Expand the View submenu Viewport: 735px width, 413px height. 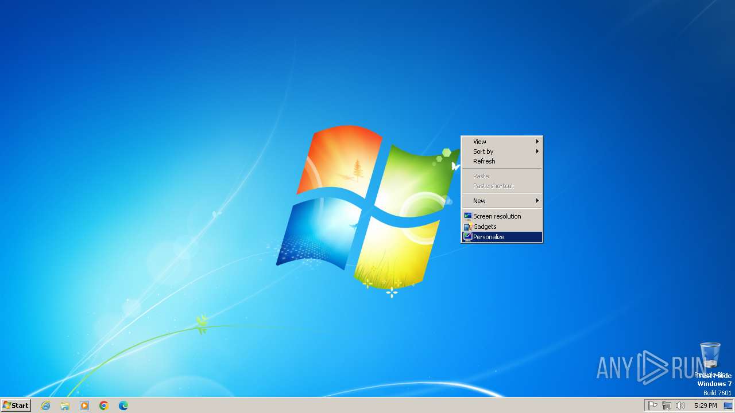502,142
